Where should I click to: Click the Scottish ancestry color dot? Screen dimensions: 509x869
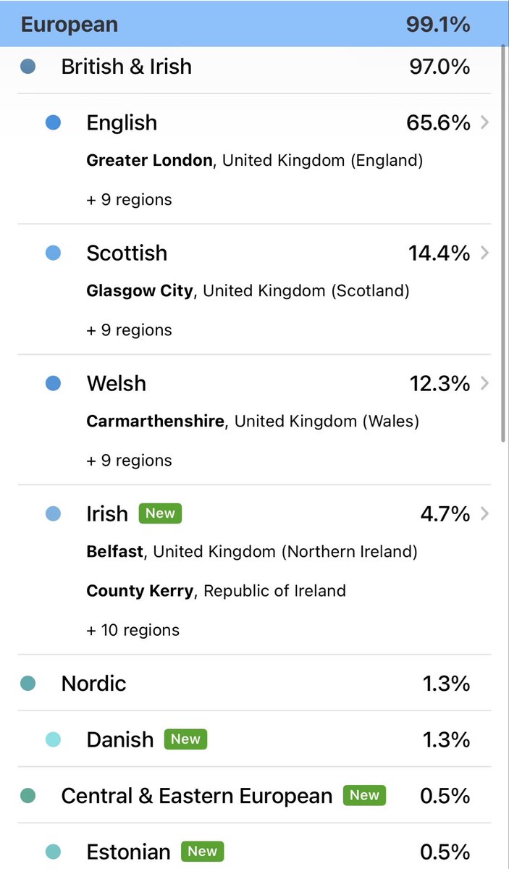pos(53,253)
